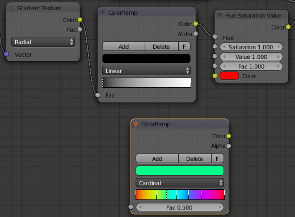Click the rainbow gradient ramp bar
This screenshot has width=295, height=217.
180,195
